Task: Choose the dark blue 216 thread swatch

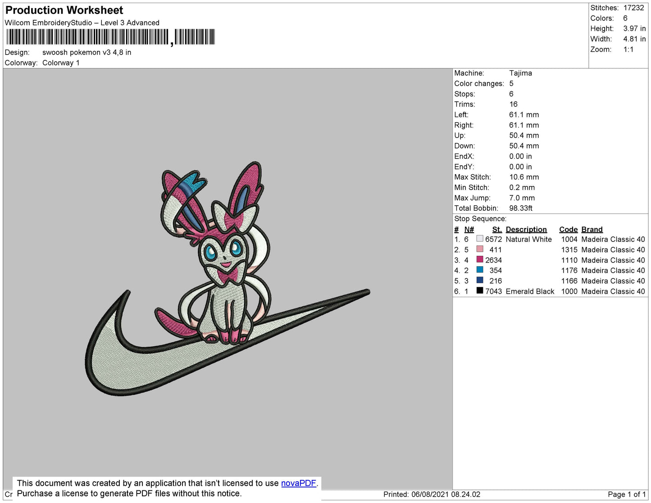Action: click(x=480, y=281)
